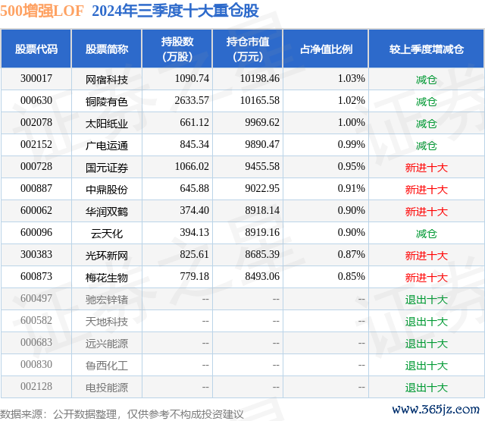This screenshot has height=421, width=485.
Task: Select stock name 华润双鹤
Action: tap(107, 212)
